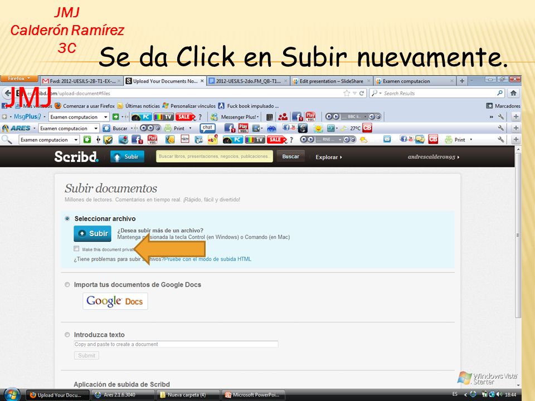The height and width of the screenshot is (401, 535).
Task: Open the Personalizar vínculos bookmark
Action: 189,106
